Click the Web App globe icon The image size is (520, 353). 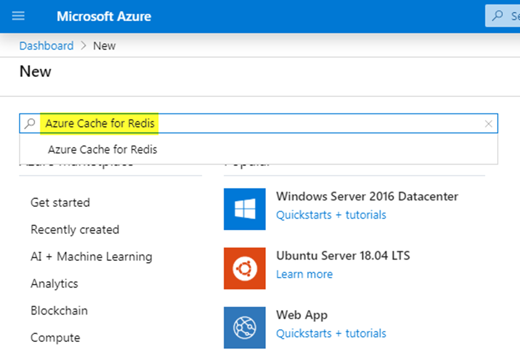[x=245, y=328]
